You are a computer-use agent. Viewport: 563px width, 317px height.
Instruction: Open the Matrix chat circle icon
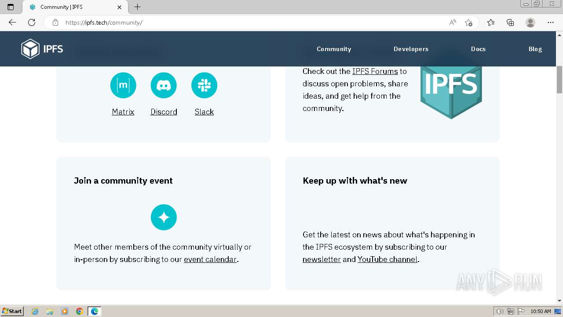coord(123,85)
